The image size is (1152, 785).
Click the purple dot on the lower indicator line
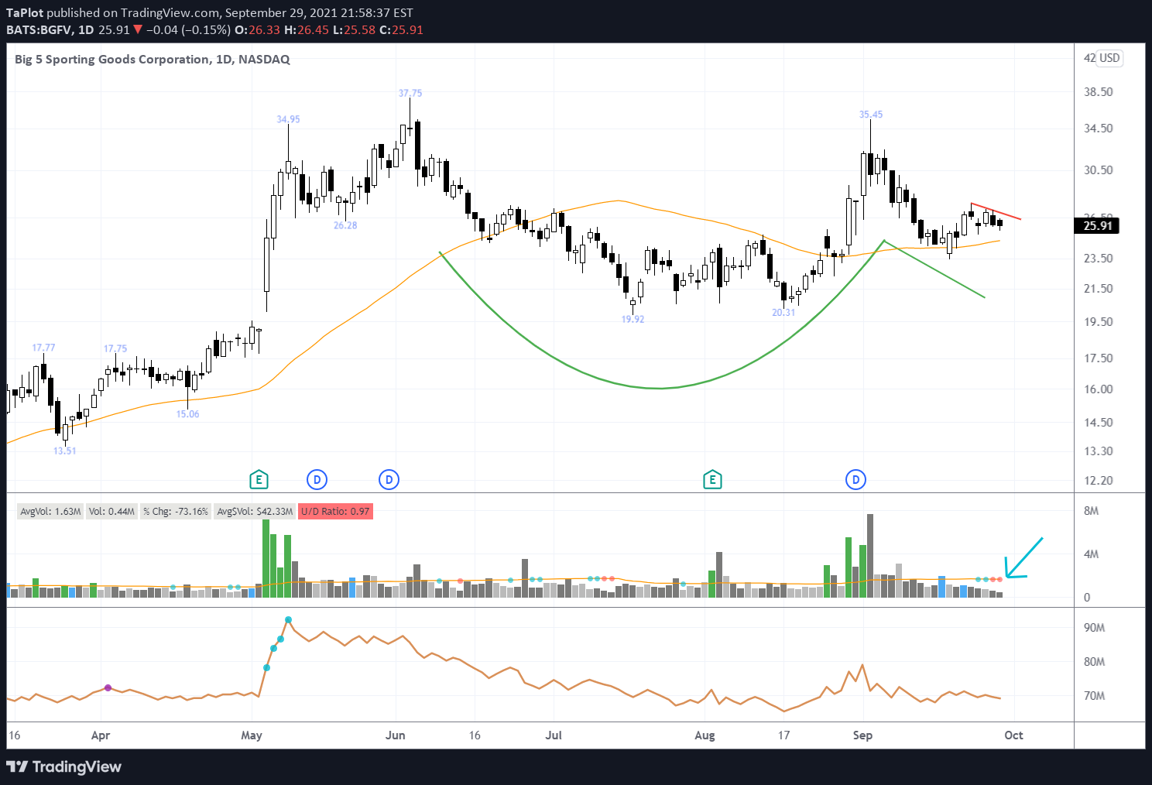(108, 687)
